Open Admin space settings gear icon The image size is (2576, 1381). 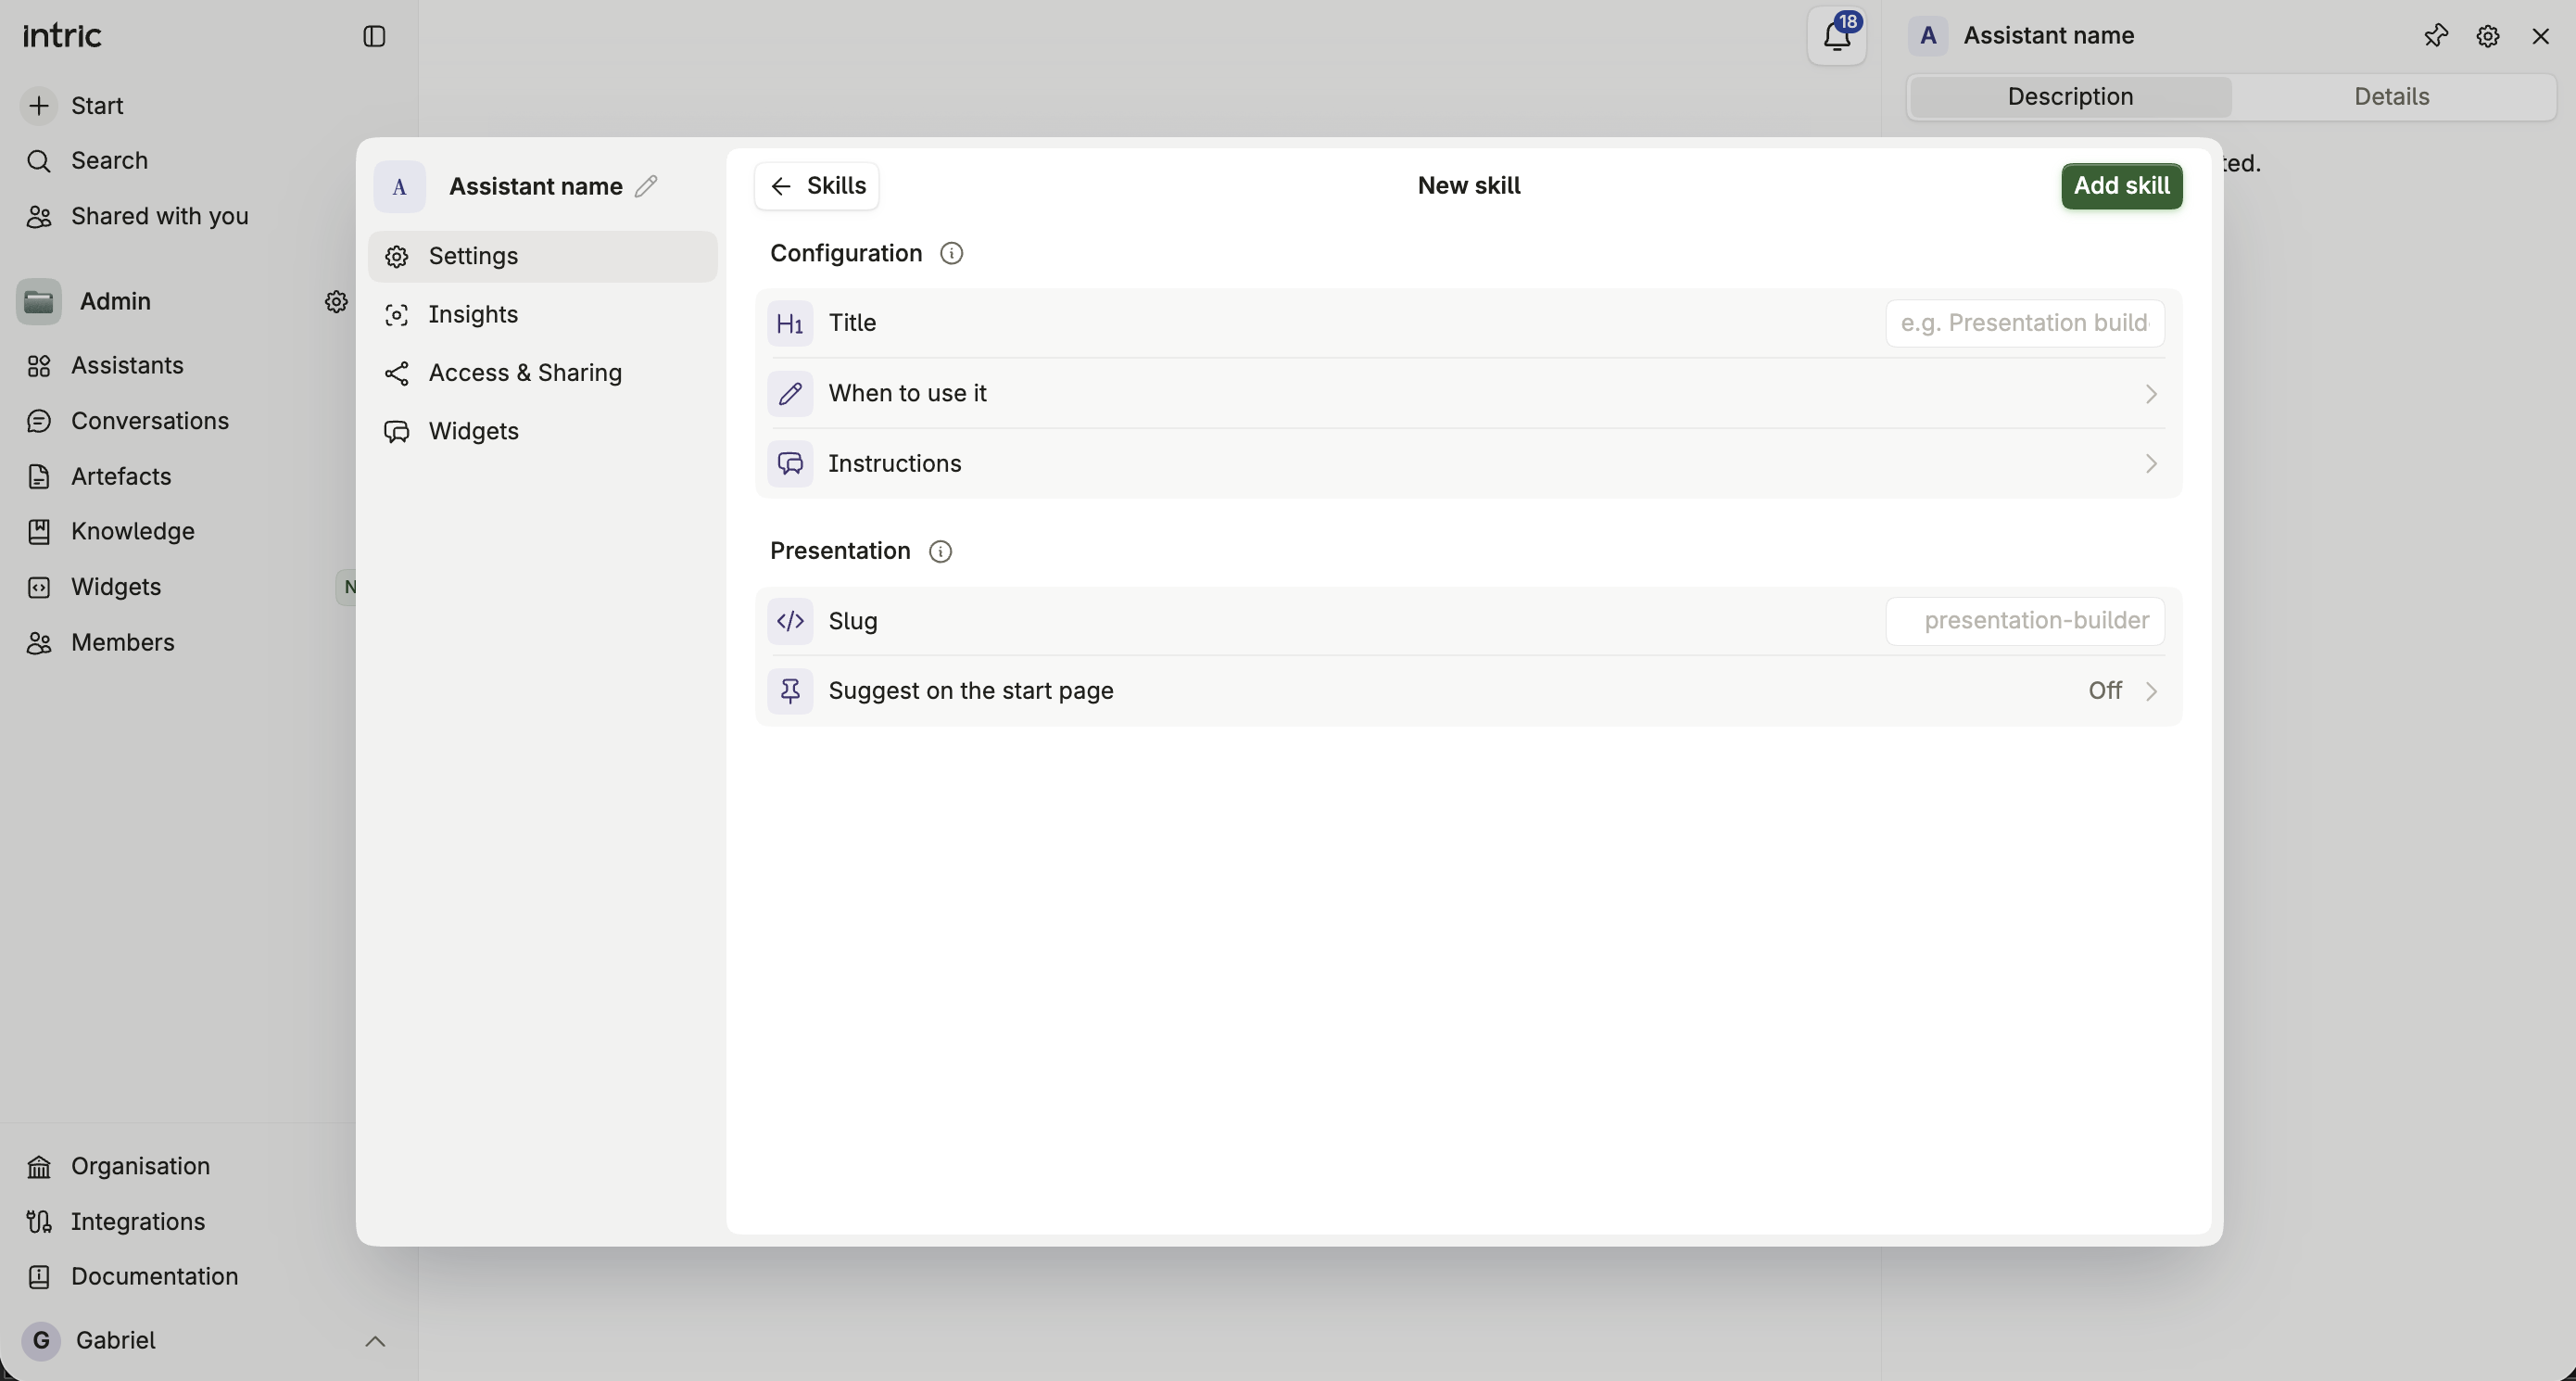coord(336,302)
